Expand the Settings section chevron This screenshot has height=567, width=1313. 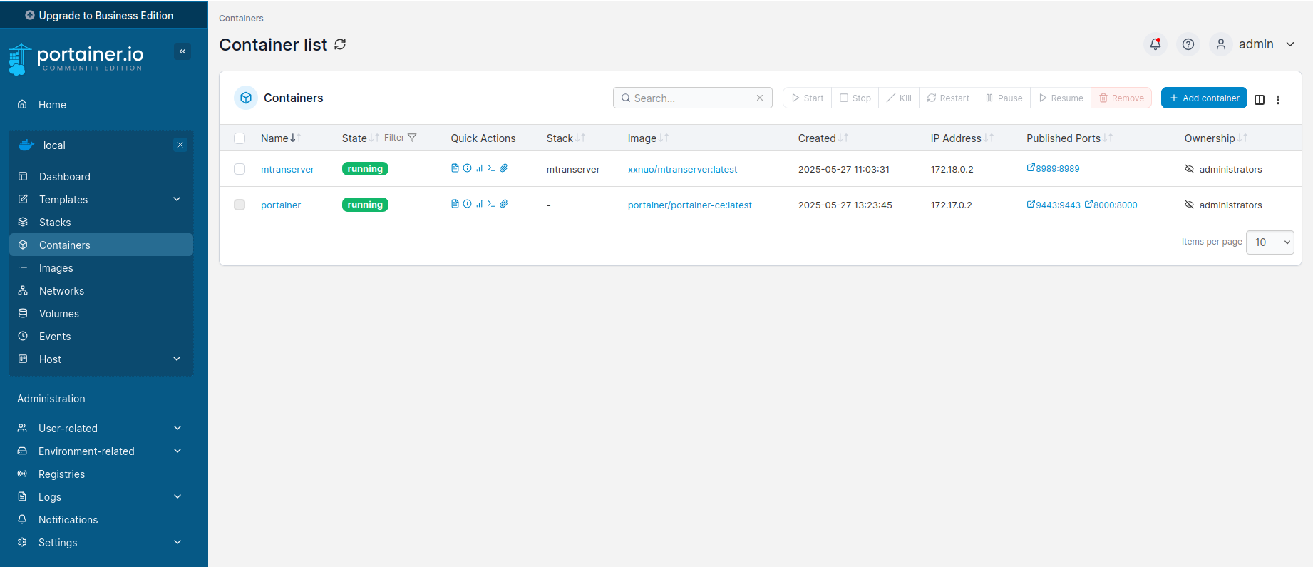tap(177, 542)
